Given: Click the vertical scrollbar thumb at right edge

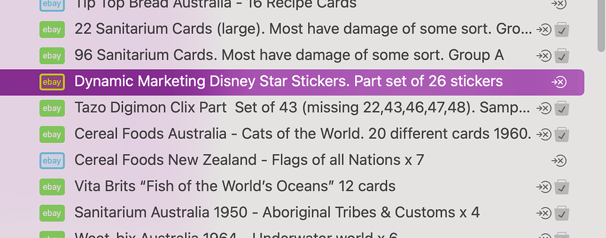Looking at the screenshot, I should pos(601,25).
